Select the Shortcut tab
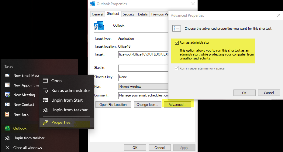Viewport: 283px width, 152px height. coord(113,14)
